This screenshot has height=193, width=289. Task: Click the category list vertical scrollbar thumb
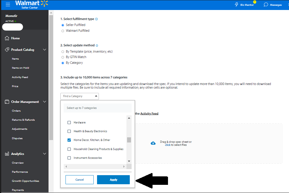pos(129,140)
